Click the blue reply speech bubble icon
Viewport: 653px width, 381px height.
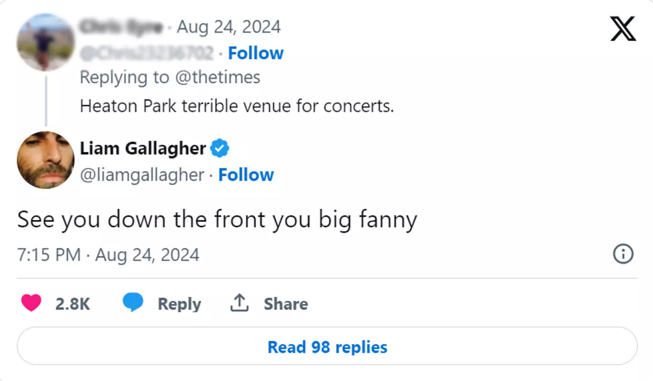tap(133, 302)
